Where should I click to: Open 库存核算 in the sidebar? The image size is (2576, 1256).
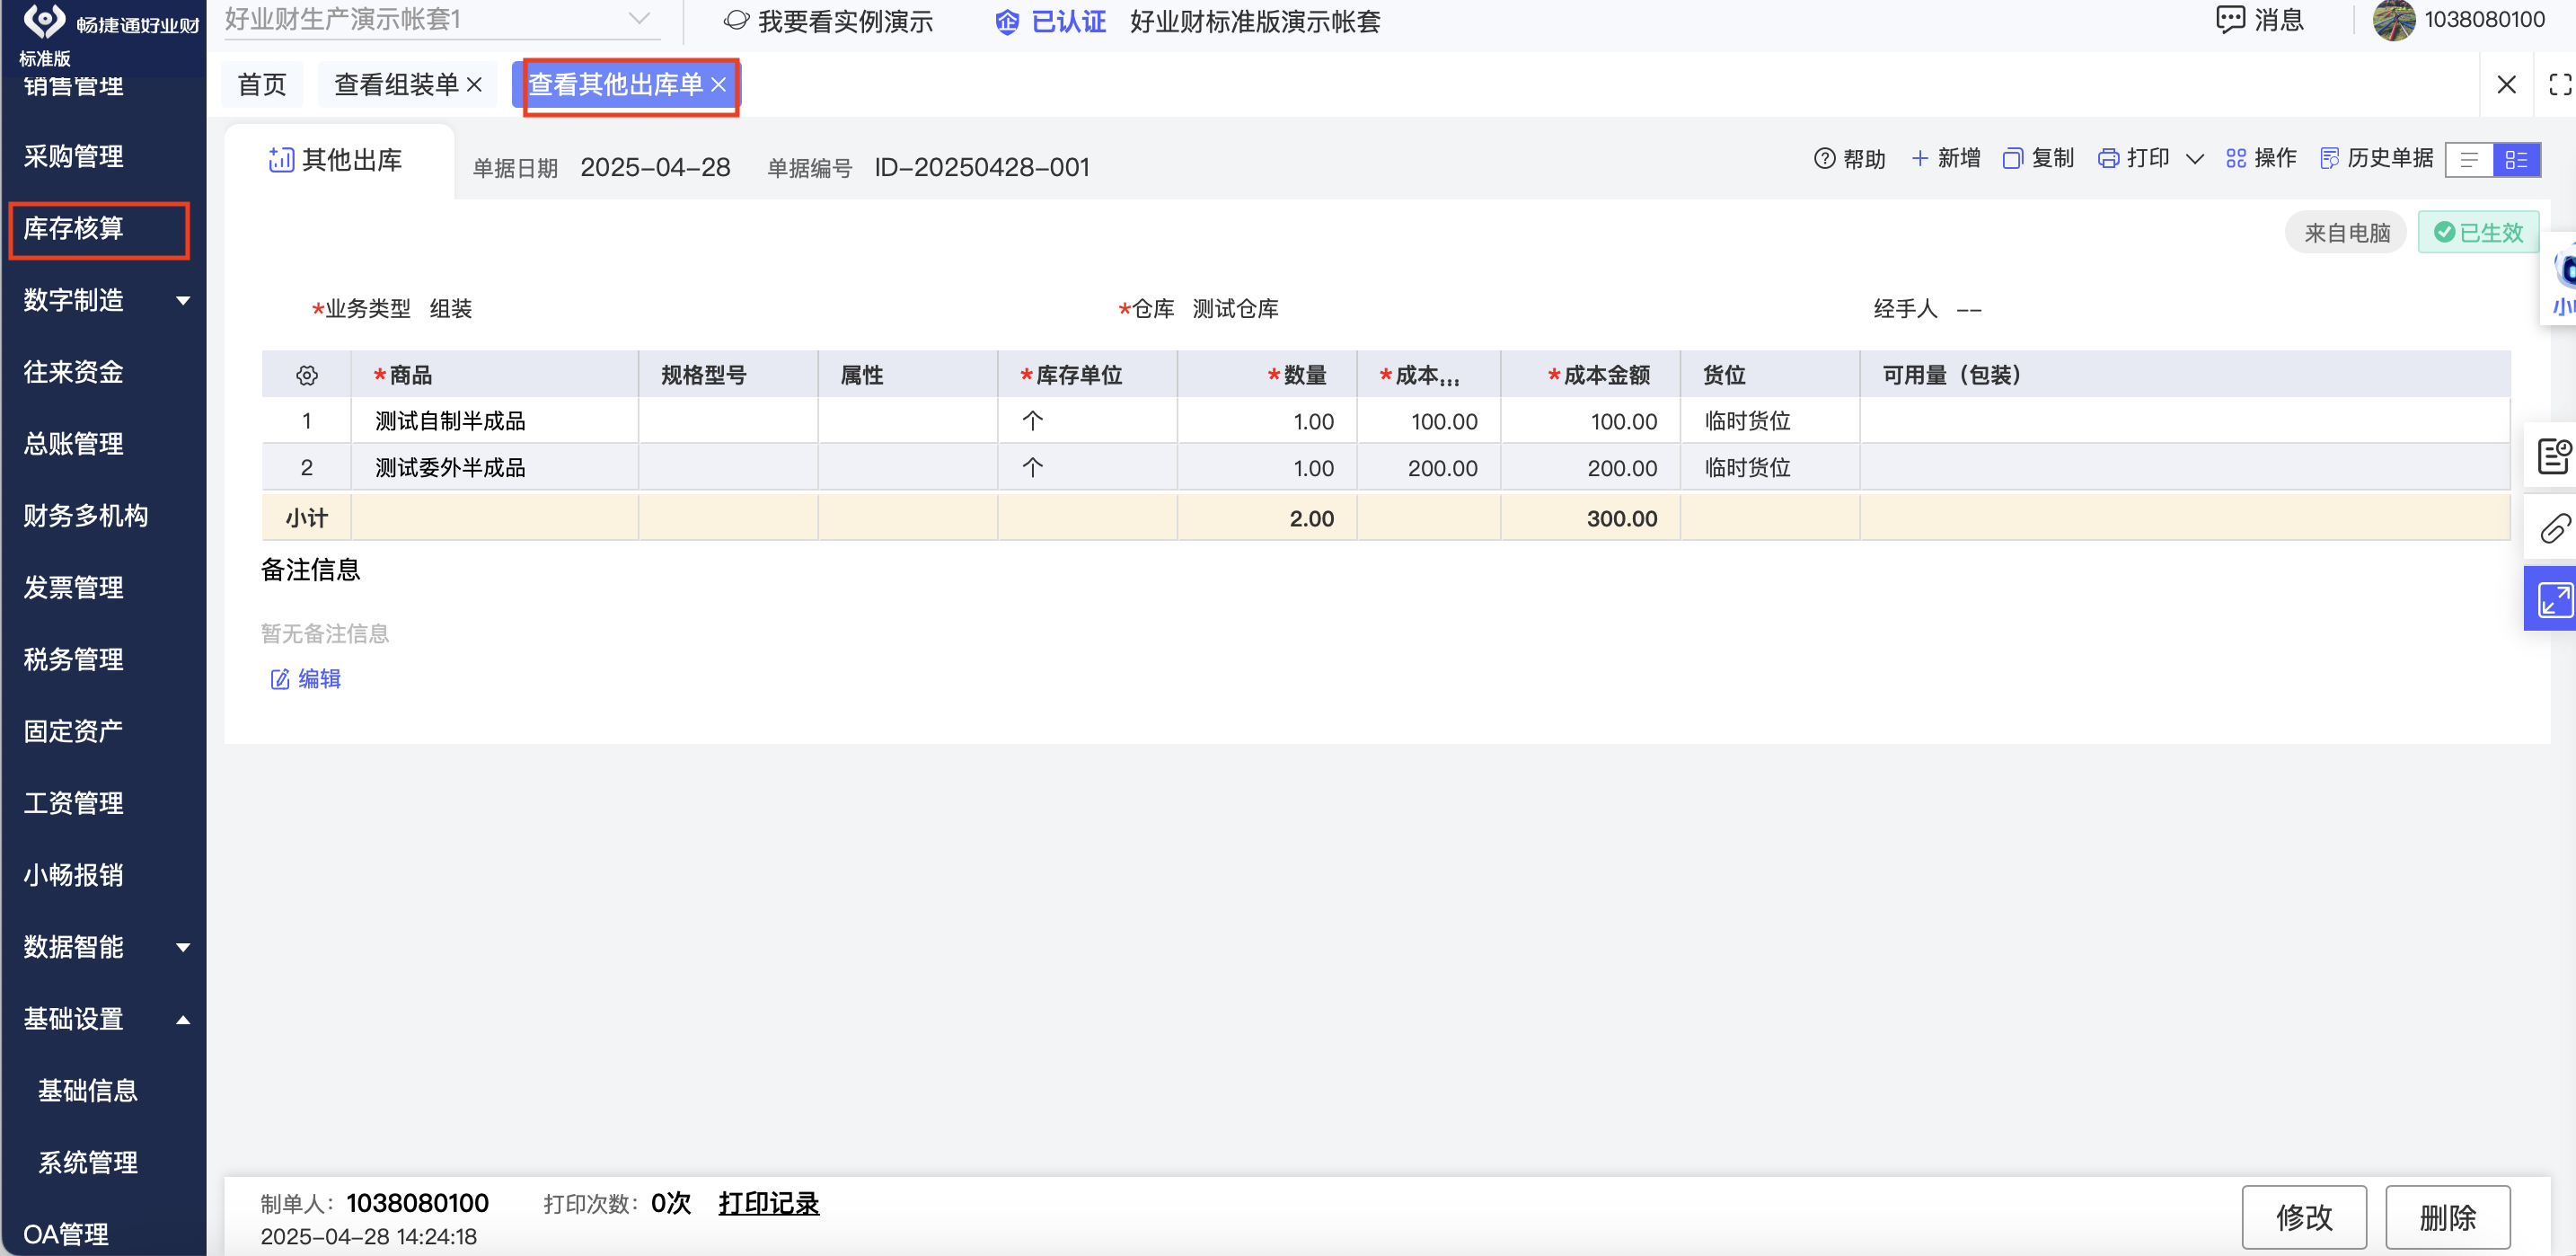tap(74, 229)
